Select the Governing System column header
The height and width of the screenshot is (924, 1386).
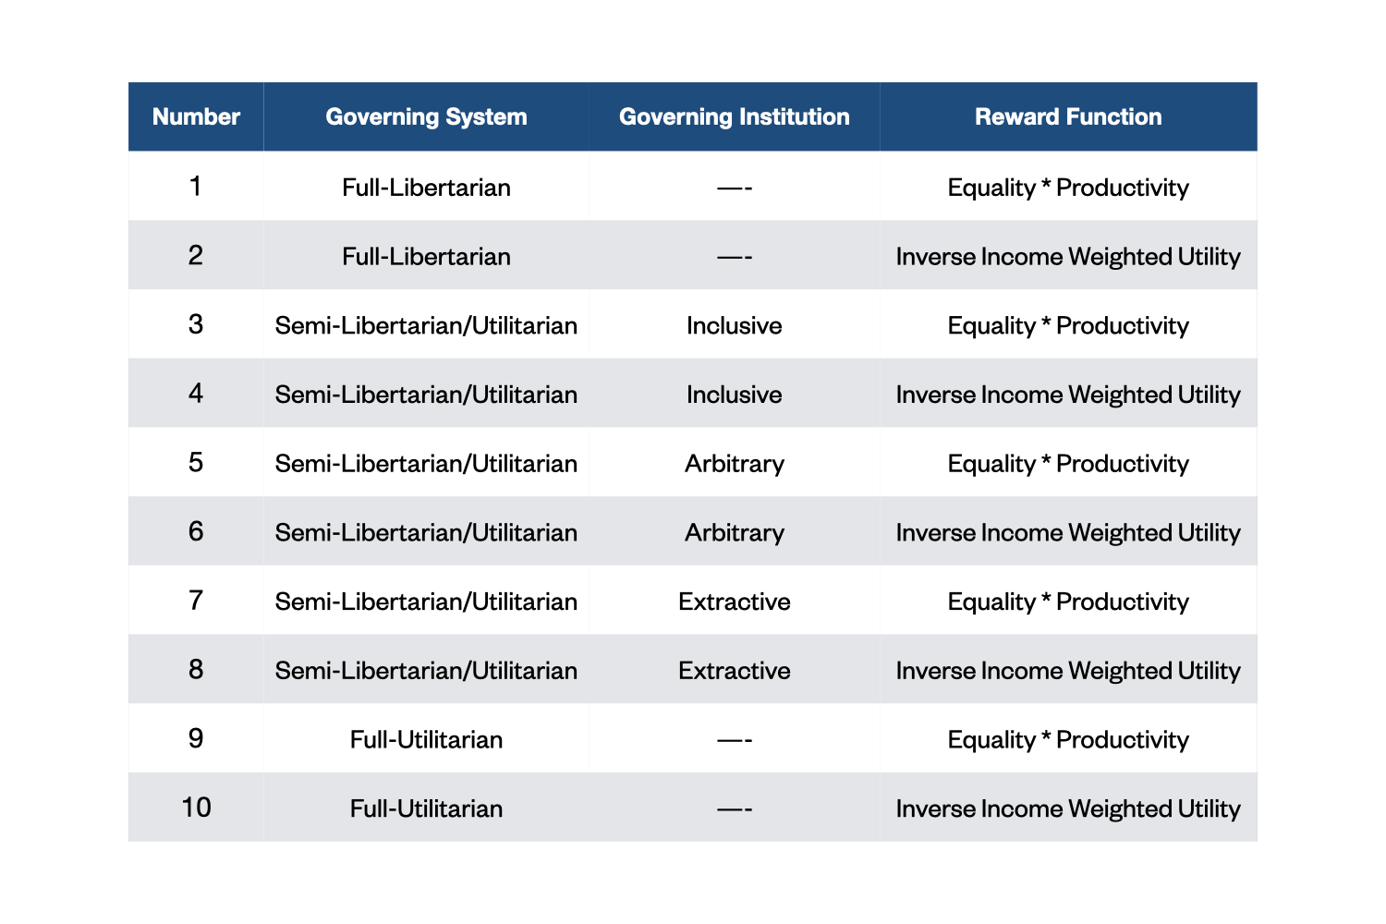point(426,117)
